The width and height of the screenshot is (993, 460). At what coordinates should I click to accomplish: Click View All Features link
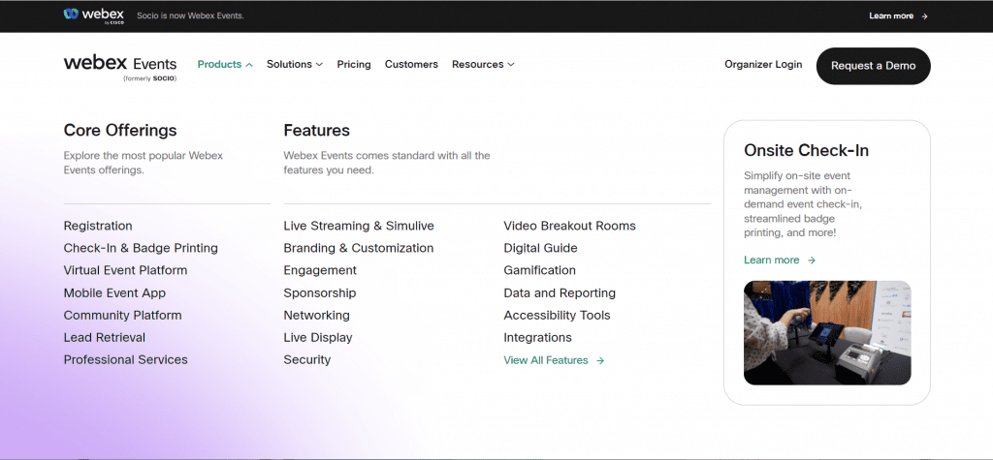click(x=554, y=360)
